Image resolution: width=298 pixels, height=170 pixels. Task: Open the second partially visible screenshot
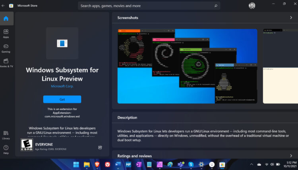280,66
